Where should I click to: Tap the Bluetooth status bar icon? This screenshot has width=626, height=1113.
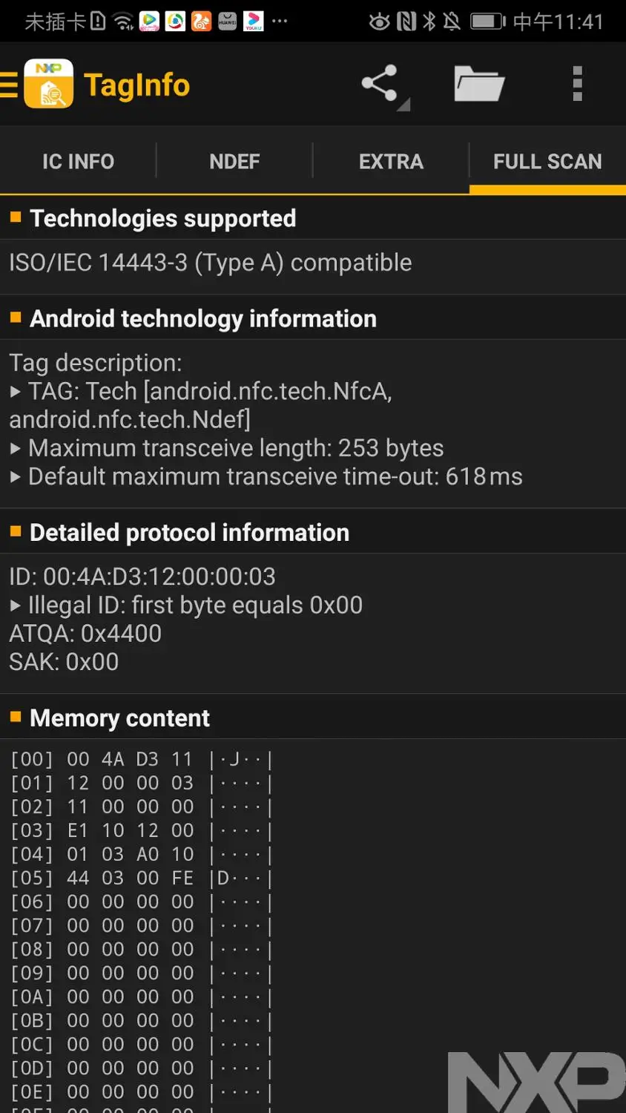[429, 22]
